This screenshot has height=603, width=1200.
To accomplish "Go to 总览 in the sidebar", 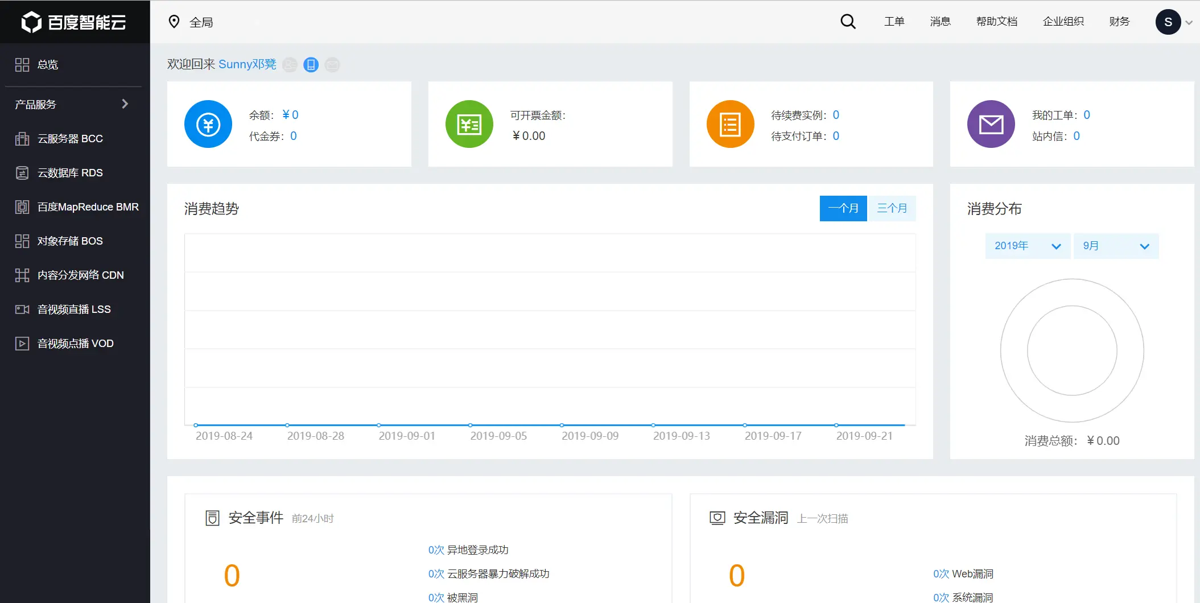I will [75, 65].
